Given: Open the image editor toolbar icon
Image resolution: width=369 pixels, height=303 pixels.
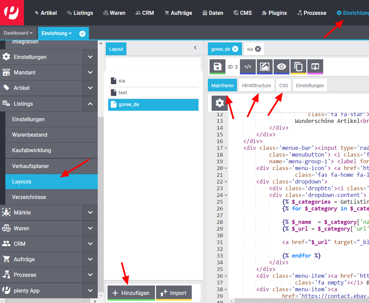Looking at the screenshot, I should 265,67.
